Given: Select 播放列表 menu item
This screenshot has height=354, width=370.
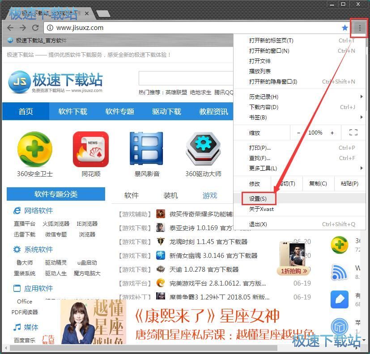Looking at the screenshot, I should 300,71.
